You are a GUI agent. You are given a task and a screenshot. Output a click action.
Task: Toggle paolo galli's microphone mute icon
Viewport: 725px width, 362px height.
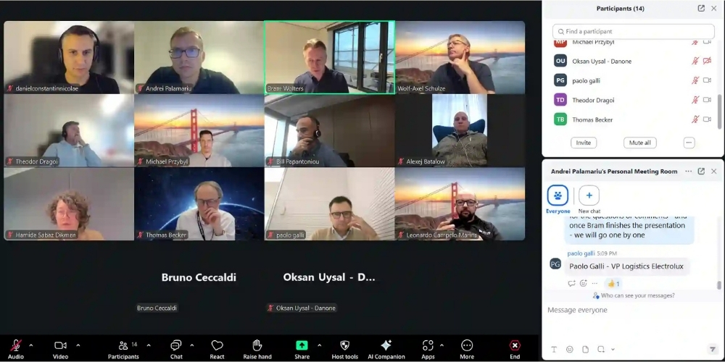695,80
